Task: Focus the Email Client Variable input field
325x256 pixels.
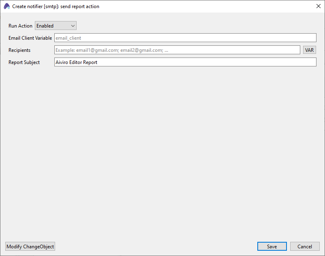Action: [x=185, y=38]
